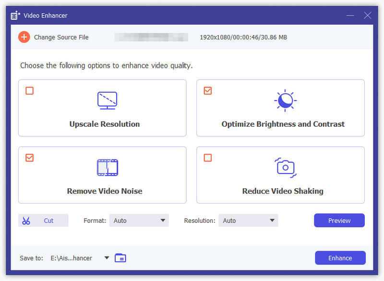
Task: Click the Change Source File label
Action: (61, 37)
